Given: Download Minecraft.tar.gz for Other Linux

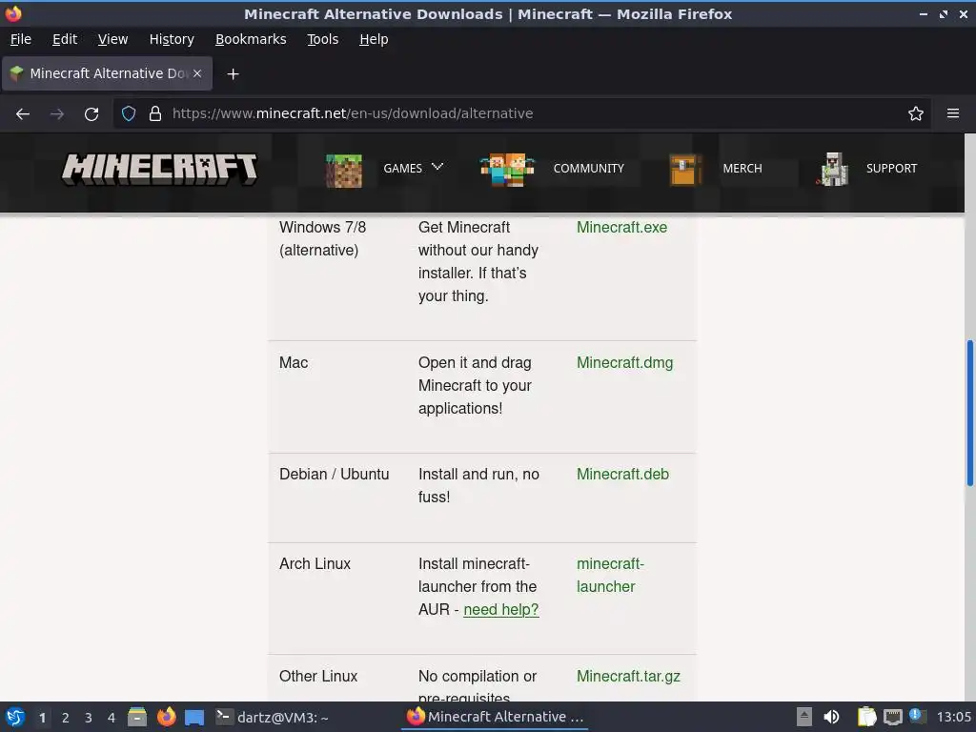Looking at the screenshot, I should point(628,676).
